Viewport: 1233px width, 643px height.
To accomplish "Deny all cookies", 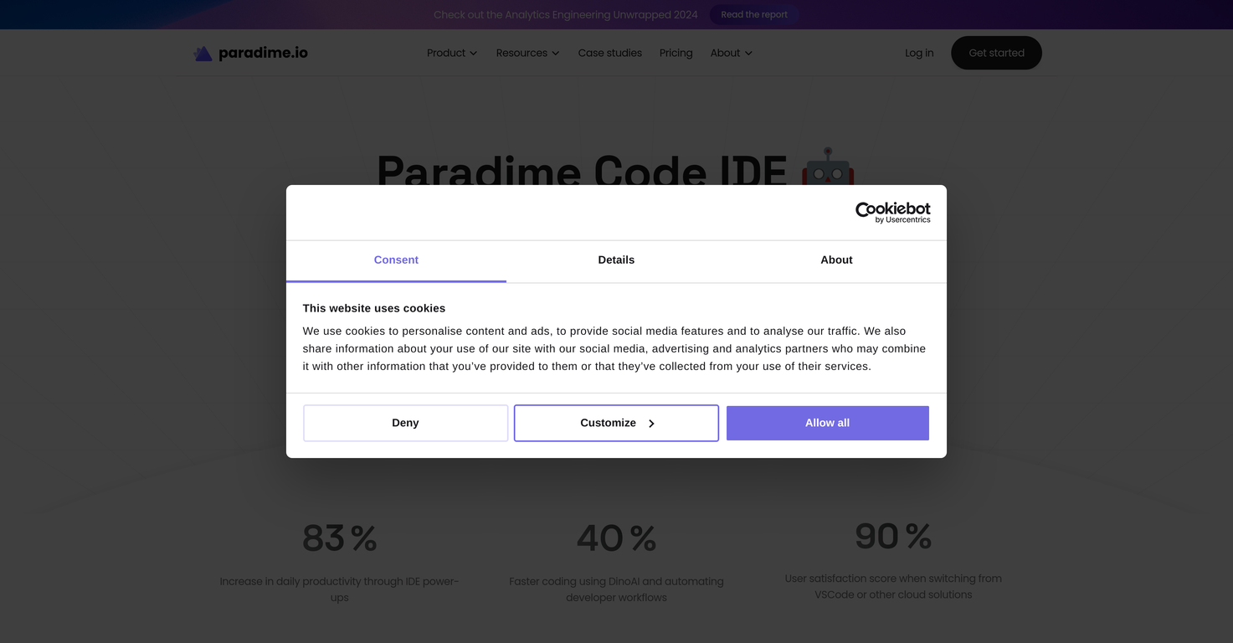I will click(405, 423).
